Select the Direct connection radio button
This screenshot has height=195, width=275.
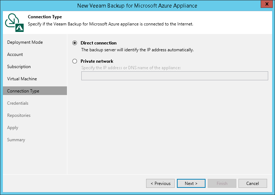click(75, 43)
